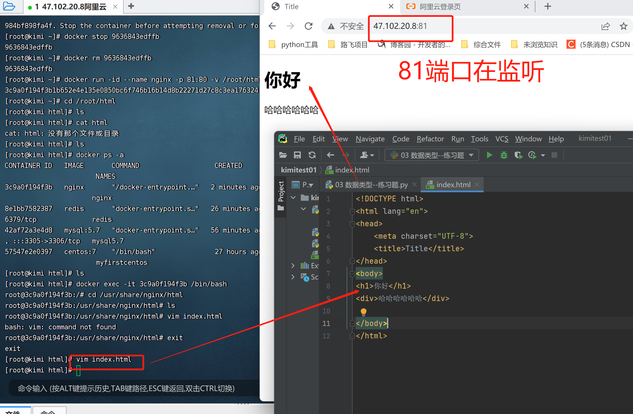Viewport: 633px width, 414px height.
Task: Click the Synchronize/reload icon in PyCharm toolbar
Action: [312, 155]
